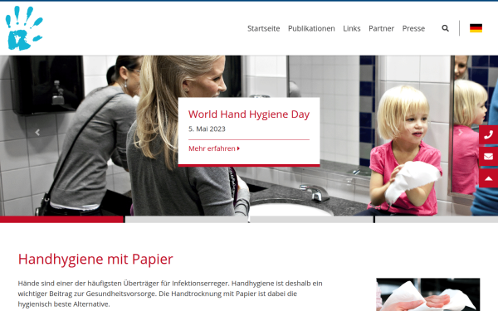Image resolution: width=498 pixels, height=311 pixels.
Task: Open the search magnifier icon
Action: [x=445, y=28]
